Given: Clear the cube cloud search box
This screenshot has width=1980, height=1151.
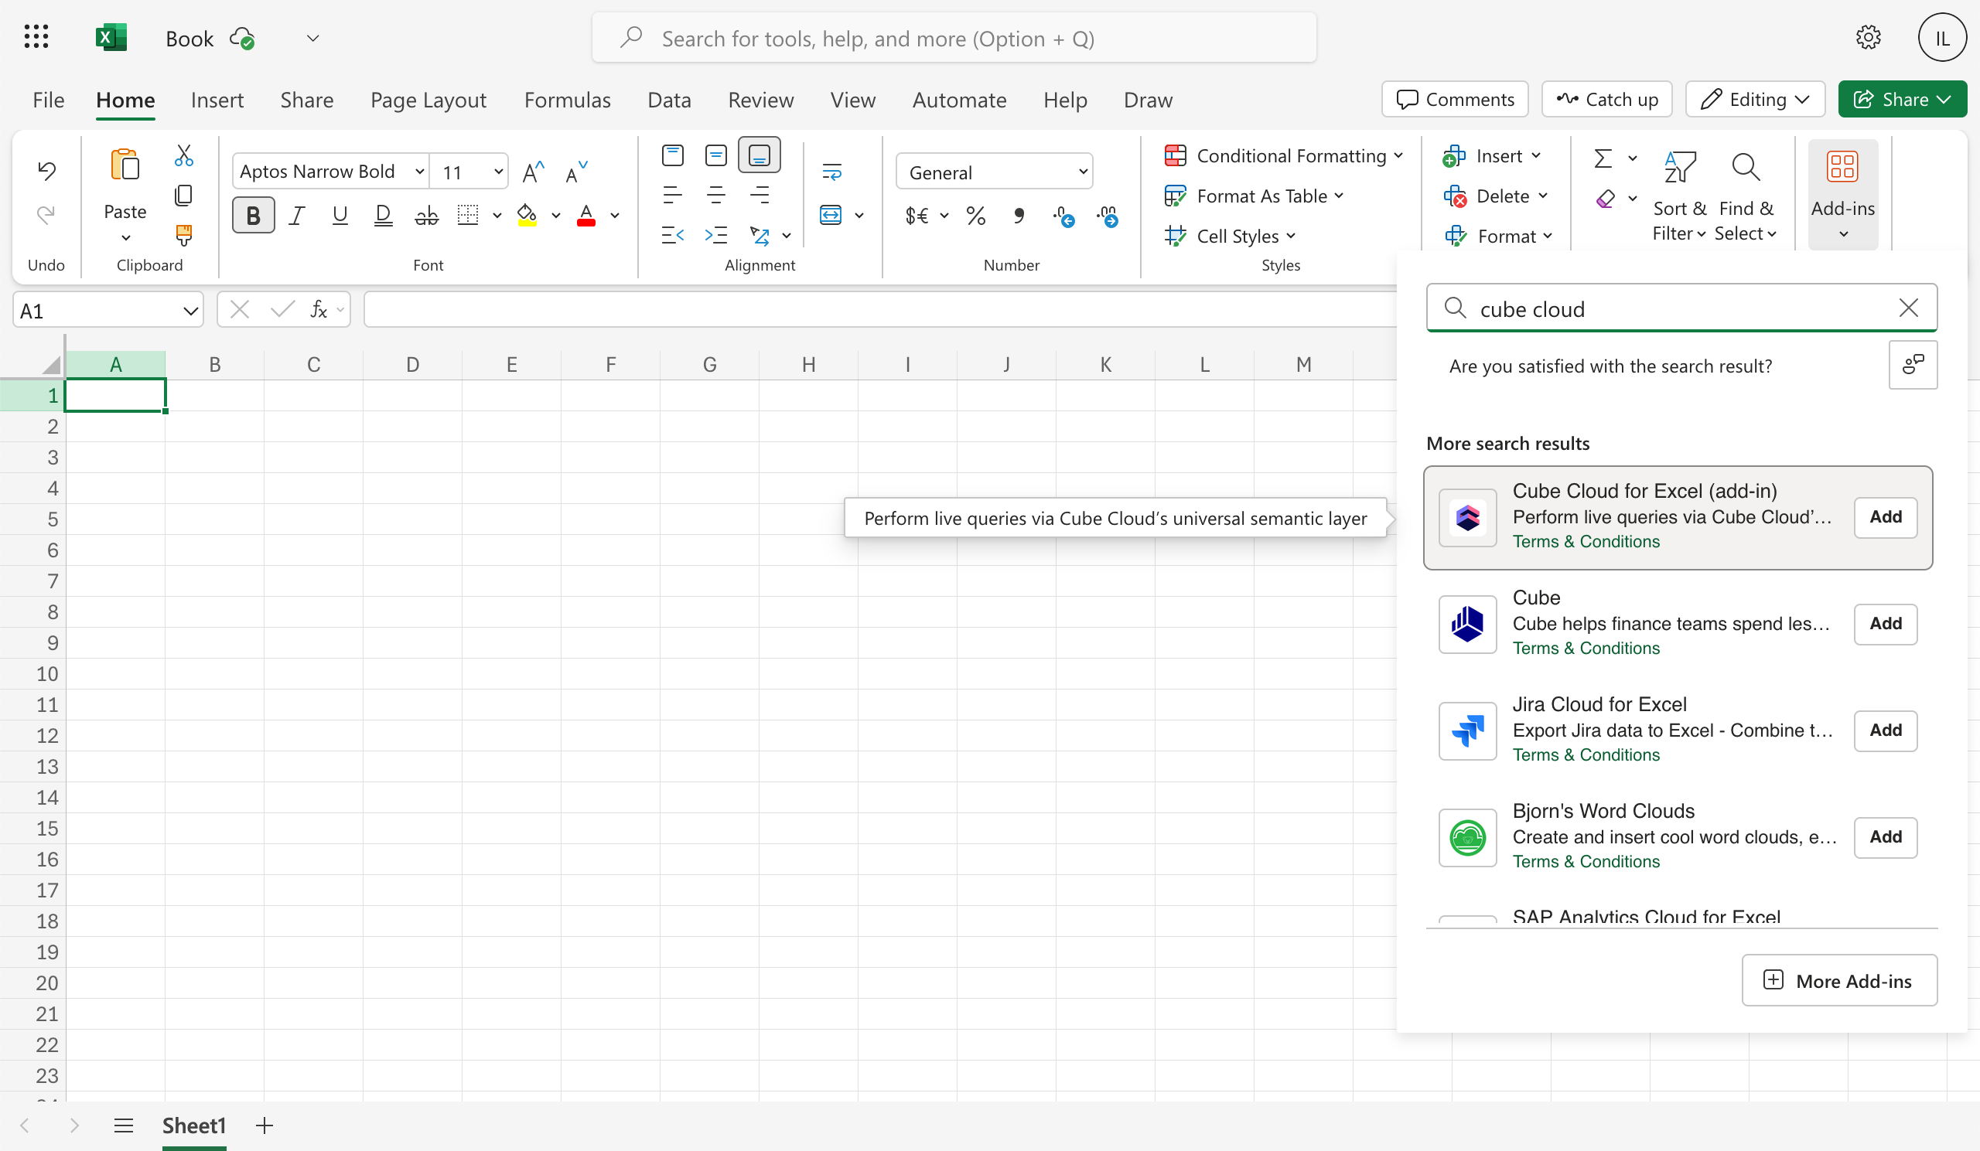Looking at the screenshot, I should pos(1908,308).
